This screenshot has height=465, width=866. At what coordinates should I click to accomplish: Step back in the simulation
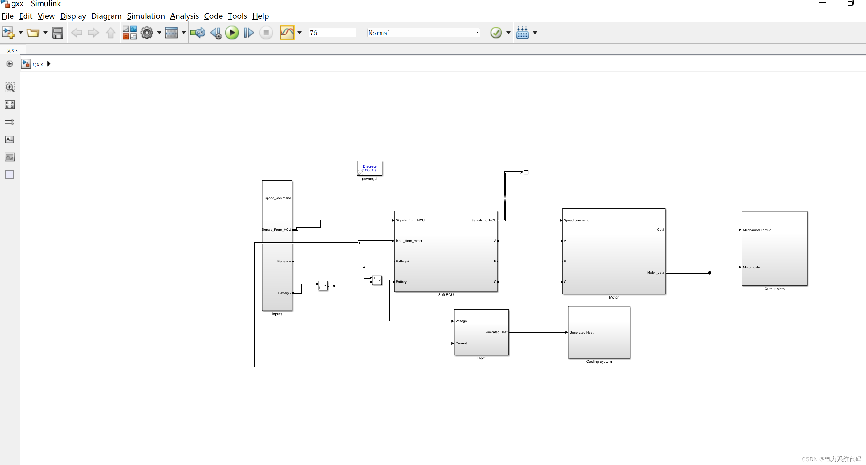pos(216,33)
